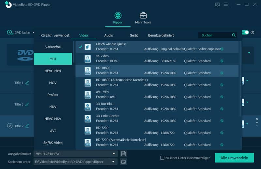Open settings gear for HD 1080P preset
The width and height of the screenshot is (261, 169).
coord(222,73)
